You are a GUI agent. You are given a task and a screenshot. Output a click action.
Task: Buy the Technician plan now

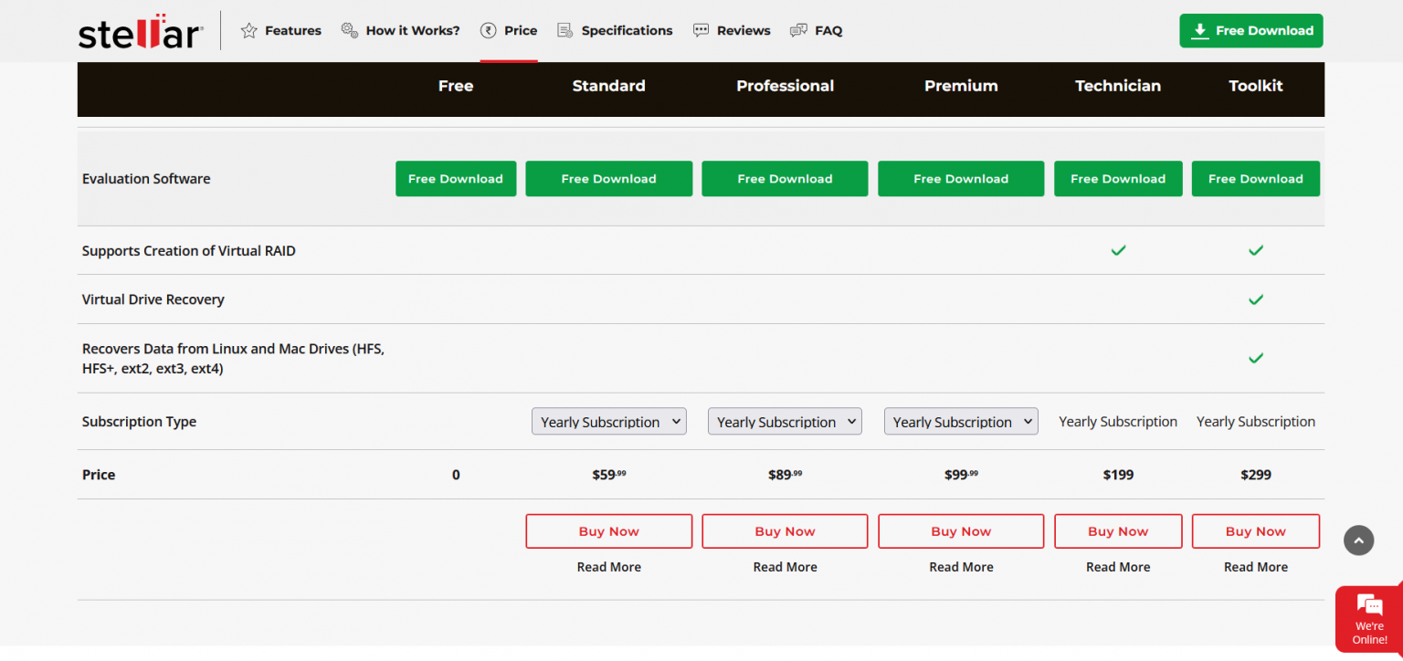(1118, 531)
